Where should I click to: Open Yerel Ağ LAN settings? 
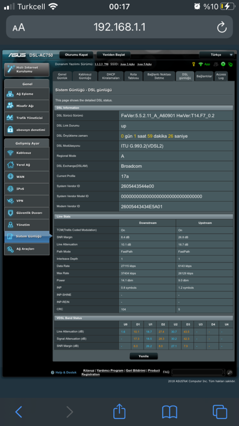(x=27, y=165)
